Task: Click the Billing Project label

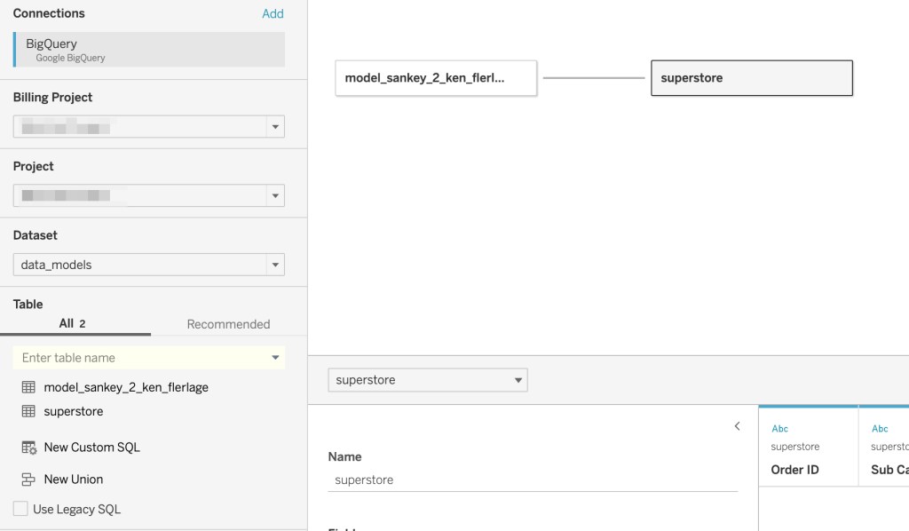Action: pos(52,98)
